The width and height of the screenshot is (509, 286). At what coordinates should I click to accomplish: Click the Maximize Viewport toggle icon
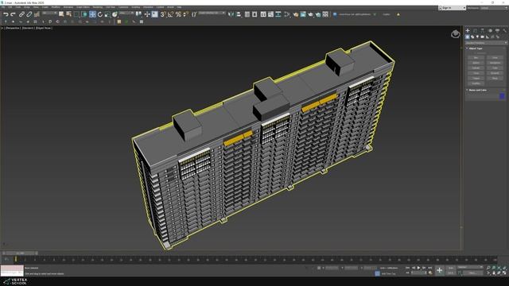point(504,273)
